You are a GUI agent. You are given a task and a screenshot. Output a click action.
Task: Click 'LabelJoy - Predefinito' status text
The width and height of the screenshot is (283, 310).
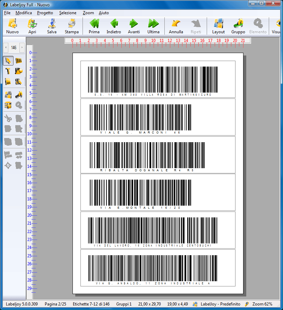point(221,304)
